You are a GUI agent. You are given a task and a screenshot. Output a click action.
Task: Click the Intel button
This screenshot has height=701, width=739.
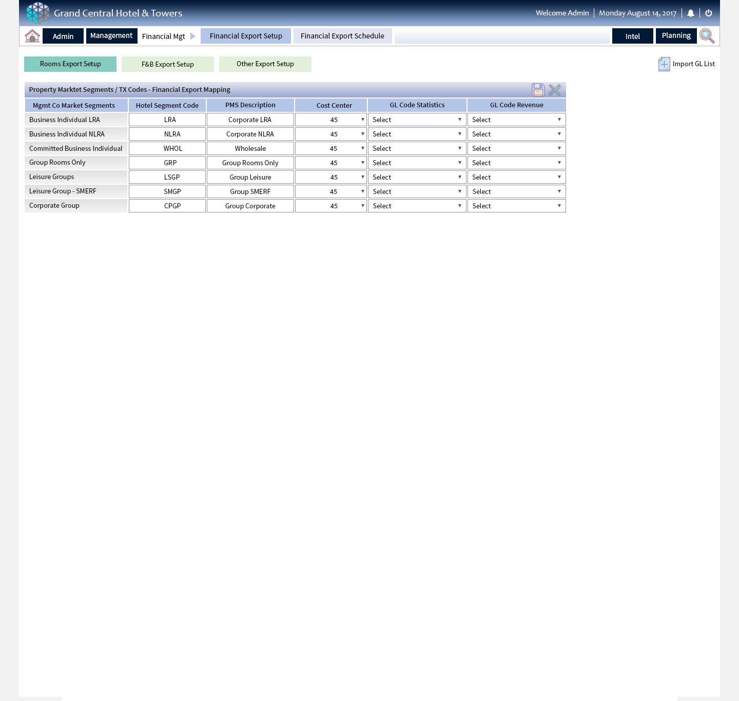point(632,36)
